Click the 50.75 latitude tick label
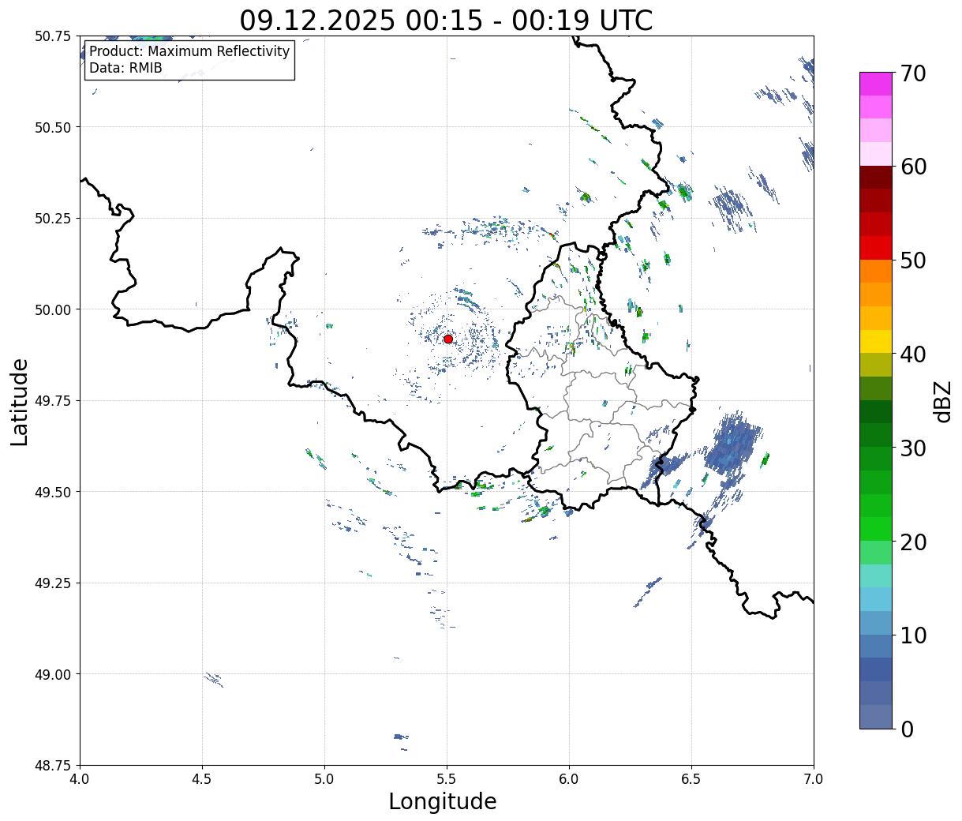962x821 pixels. tap(52, 36)
